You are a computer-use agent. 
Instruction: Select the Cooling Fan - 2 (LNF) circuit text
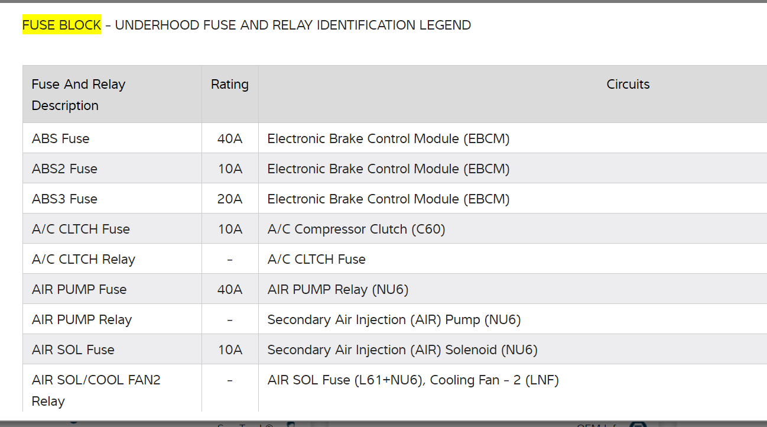pyautogui.click(x=494, y=380)
